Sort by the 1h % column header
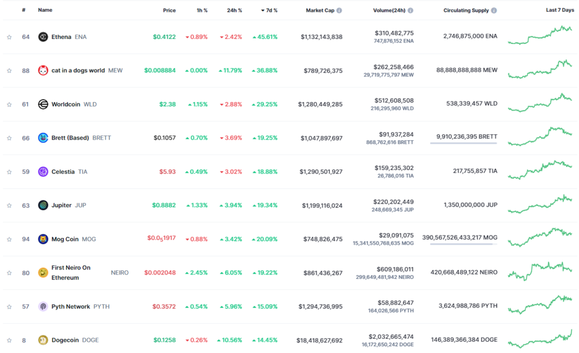Viewport: 579px width, 353px height. tap(202, 10)
